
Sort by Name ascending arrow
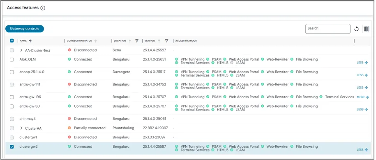30,41
